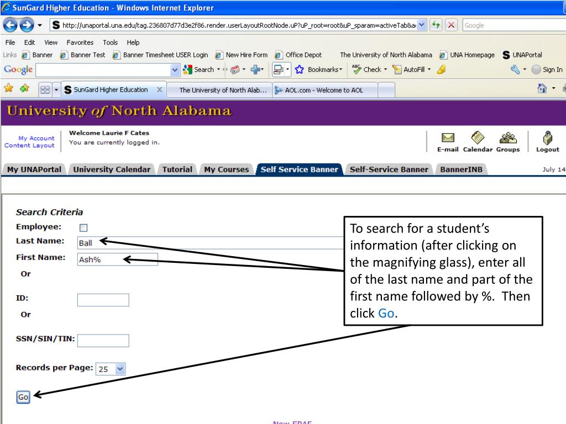The image size is (566, 424).
Task: Click the Google search box at top right
Action: click(514, 25)
